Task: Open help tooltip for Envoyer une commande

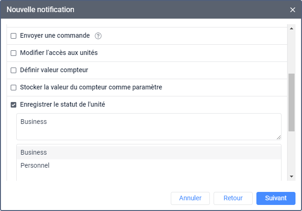Action: [x=98, y=36]
